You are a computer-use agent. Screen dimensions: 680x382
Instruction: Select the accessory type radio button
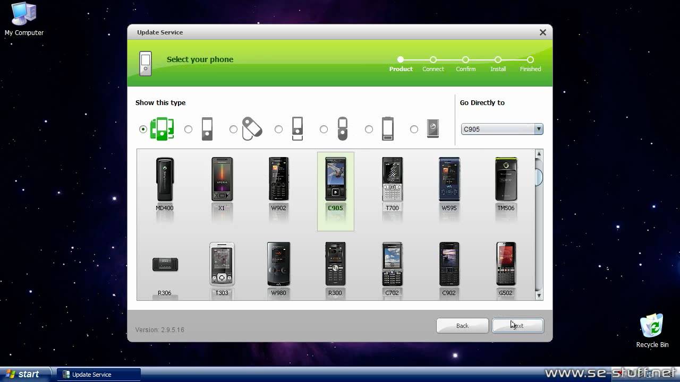point(414,129)
